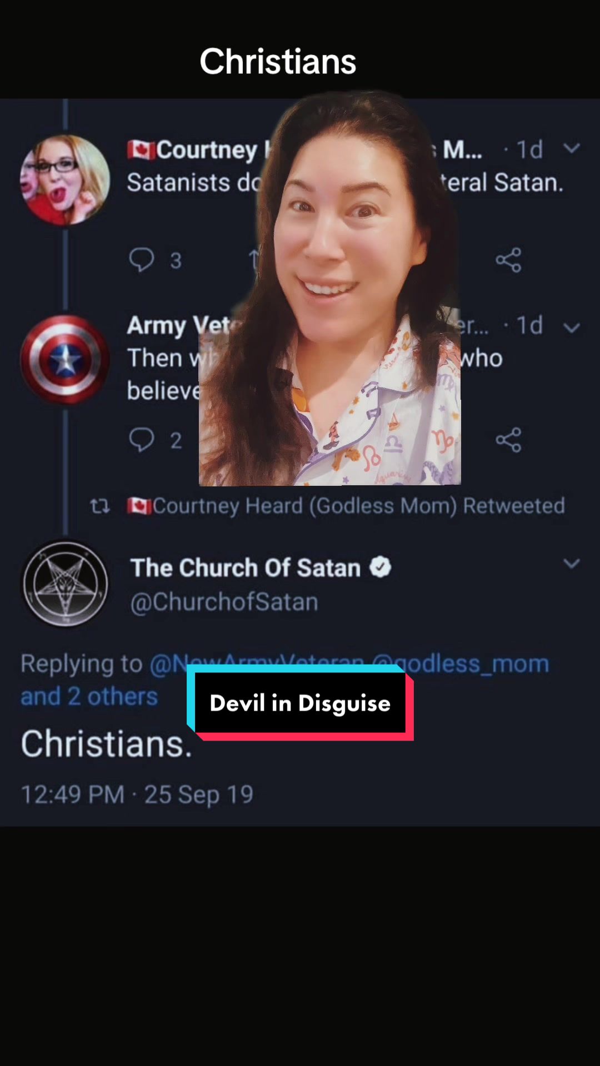Click reply icon on Courtney's tweet
This screenshot has width=600, height=1066.
point(142,259)
